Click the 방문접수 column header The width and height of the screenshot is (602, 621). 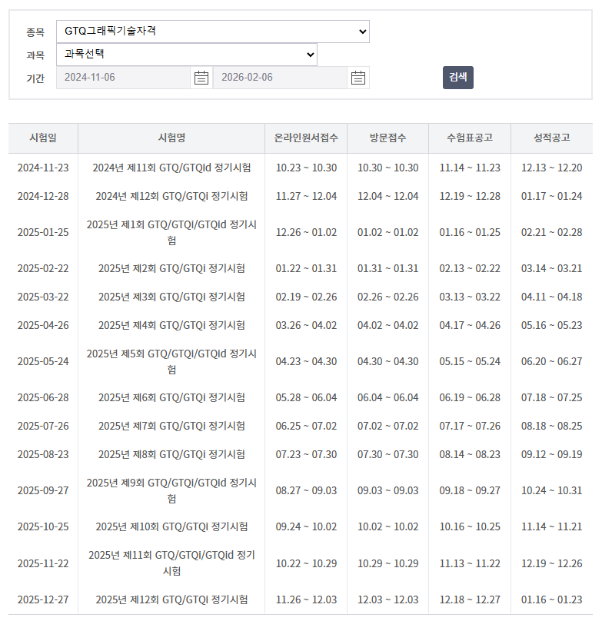(388, 138)
